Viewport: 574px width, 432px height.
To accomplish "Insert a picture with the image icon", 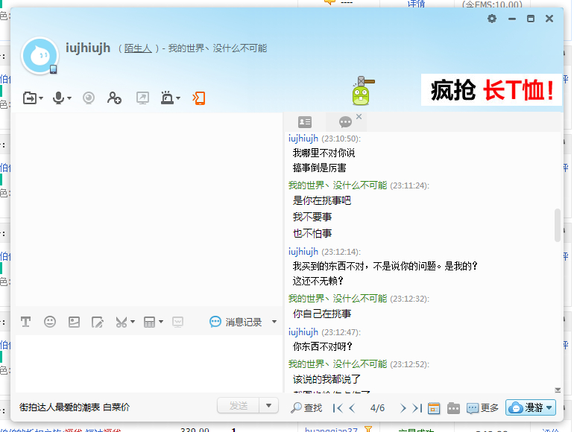I will (74, 322).
